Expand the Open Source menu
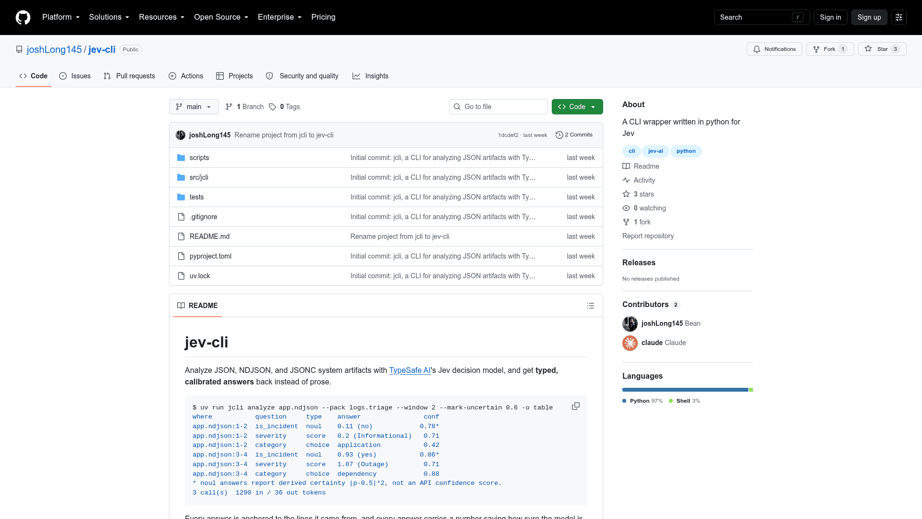 tap(221, 17)
